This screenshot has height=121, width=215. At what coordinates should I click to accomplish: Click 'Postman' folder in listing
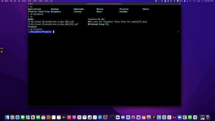(123, 12)
